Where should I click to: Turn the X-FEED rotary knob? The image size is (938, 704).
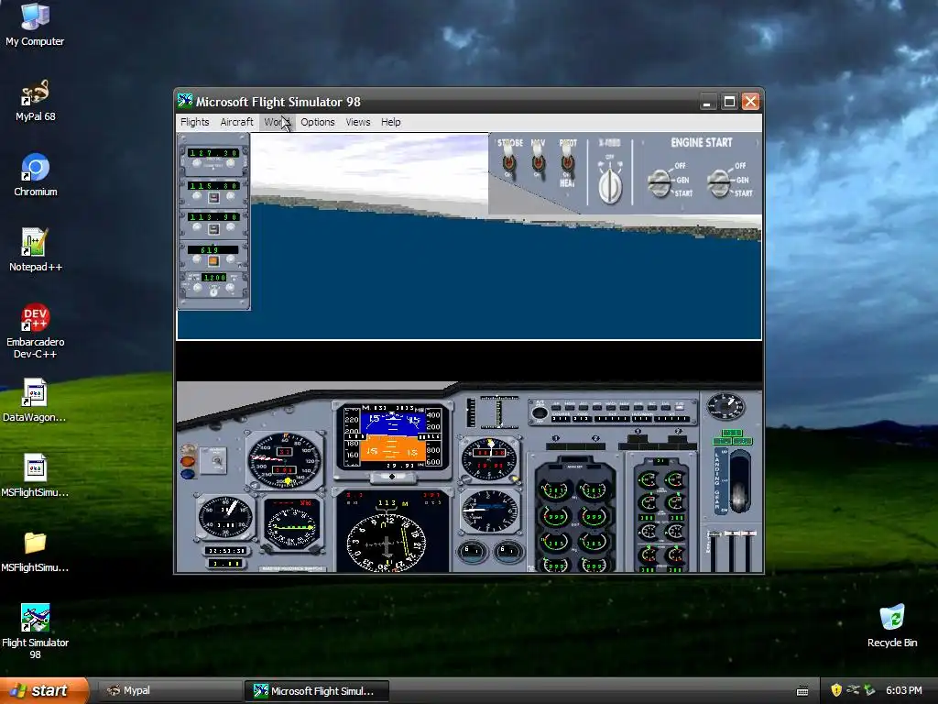[610, 184]
